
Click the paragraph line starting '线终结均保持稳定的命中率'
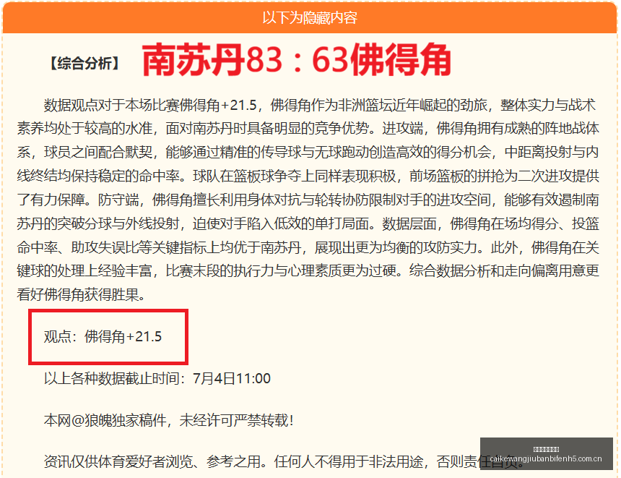coord(308,176)
